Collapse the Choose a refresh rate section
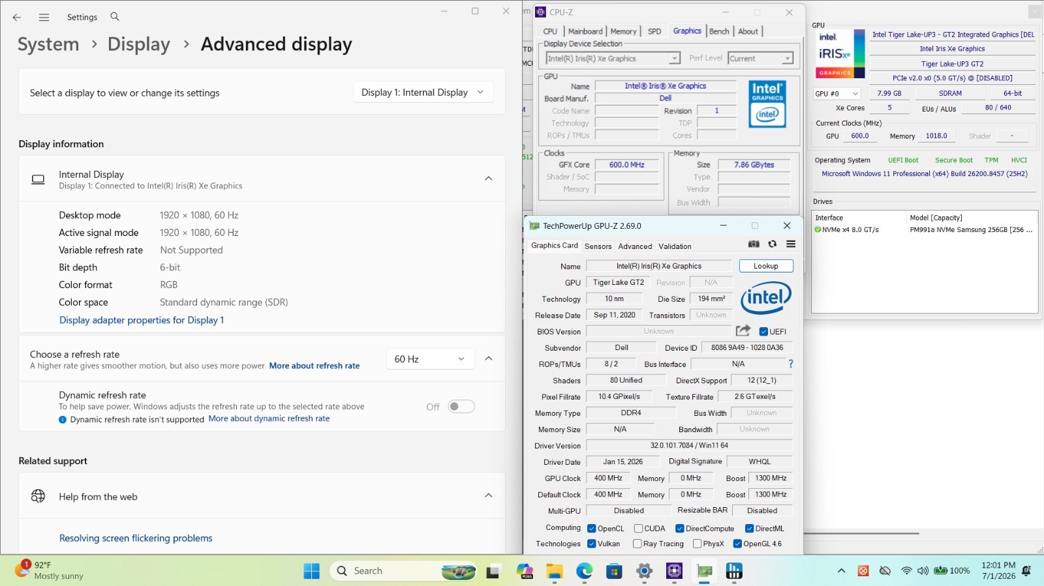This screenshot has width=1044, height=586. tap(488, 359)
